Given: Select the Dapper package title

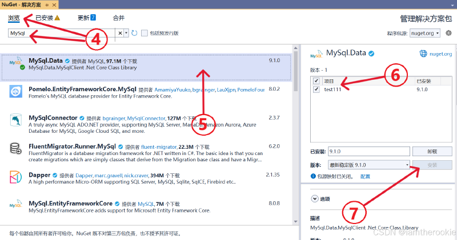Looking at the screenshot, I should click(x=39, y=175).
